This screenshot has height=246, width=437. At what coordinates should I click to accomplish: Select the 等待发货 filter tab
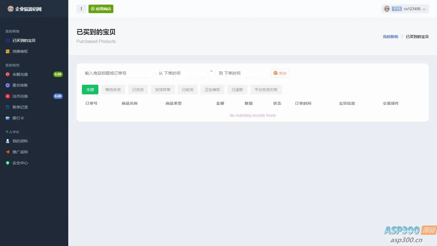[113, 90]
